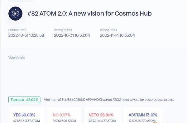Select the Voting Starts label
The image size is (187, 123).
(x=63, y=30)
